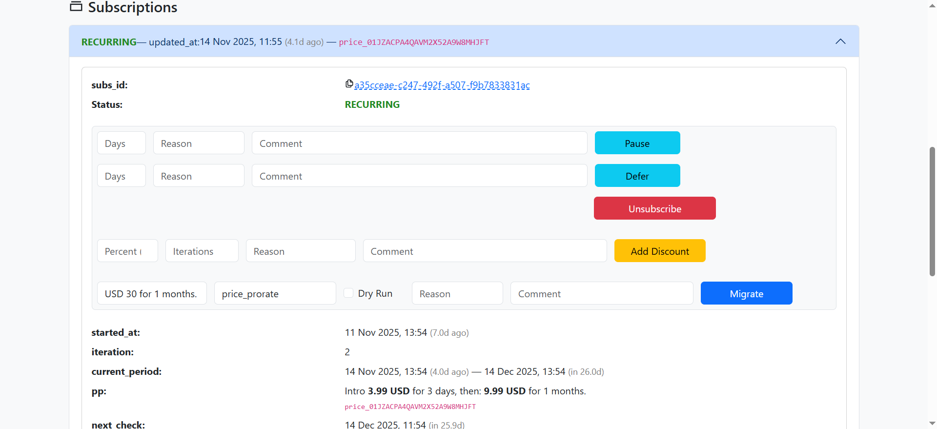Image resolution: width=937 pixels, height=429 pixels.
Task: Focus the Iterations discount field
Action: click(x=202, y=251)
